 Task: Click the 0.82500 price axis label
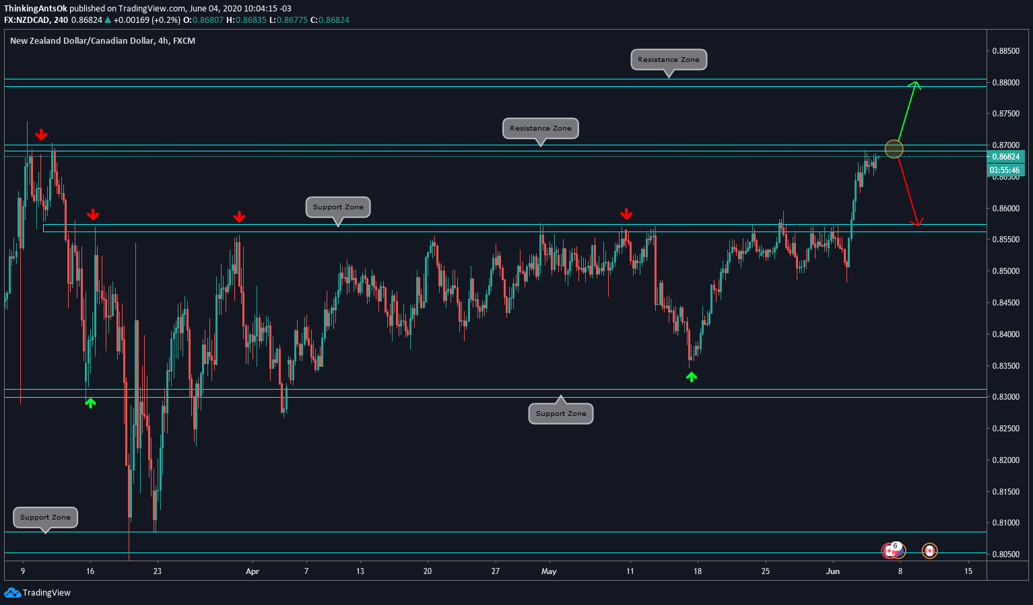(1005, 429)
